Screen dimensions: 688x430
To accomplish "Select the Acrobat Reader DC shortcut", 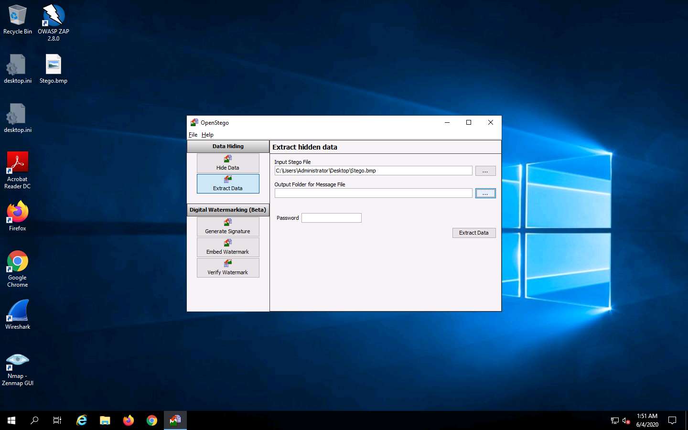I will click(18, 171).
